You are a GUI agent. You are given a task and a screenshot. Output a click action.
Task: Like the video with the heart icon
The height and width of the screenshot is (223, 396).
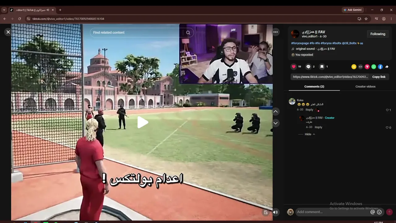click(x=294, y=67)
